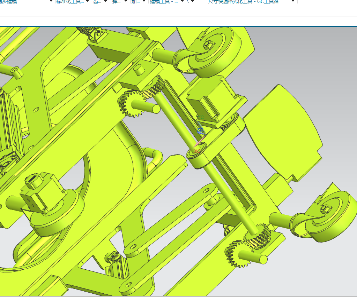Expand the 加... ribbon group arrow
This screenshot has width=357, height=301.
[x=144, y=1]
